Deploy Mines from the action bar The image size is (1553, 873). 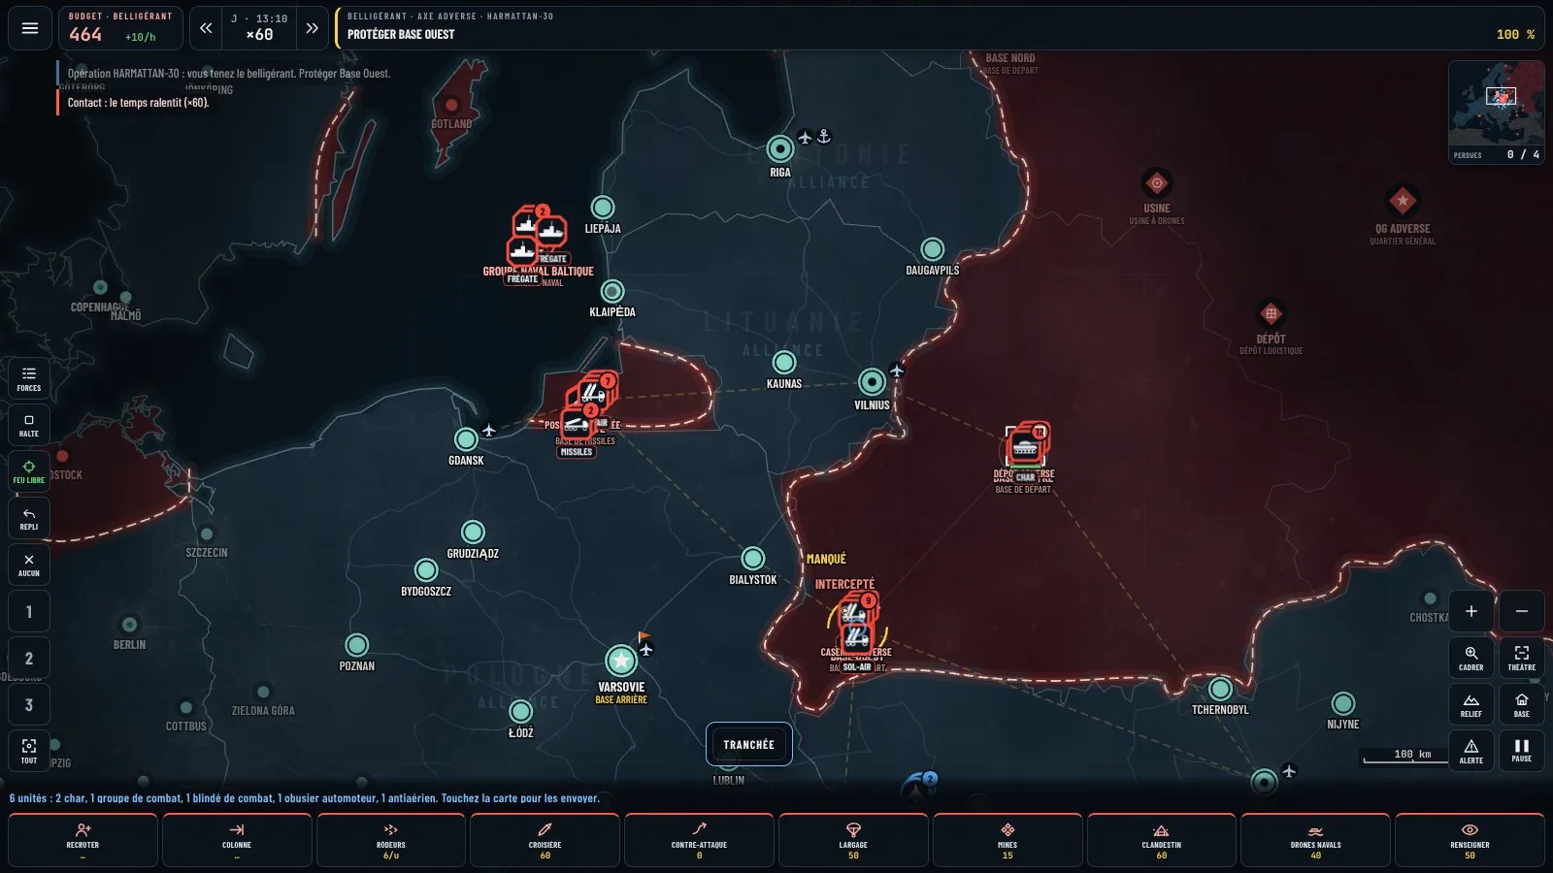(x=1008, y=840)
